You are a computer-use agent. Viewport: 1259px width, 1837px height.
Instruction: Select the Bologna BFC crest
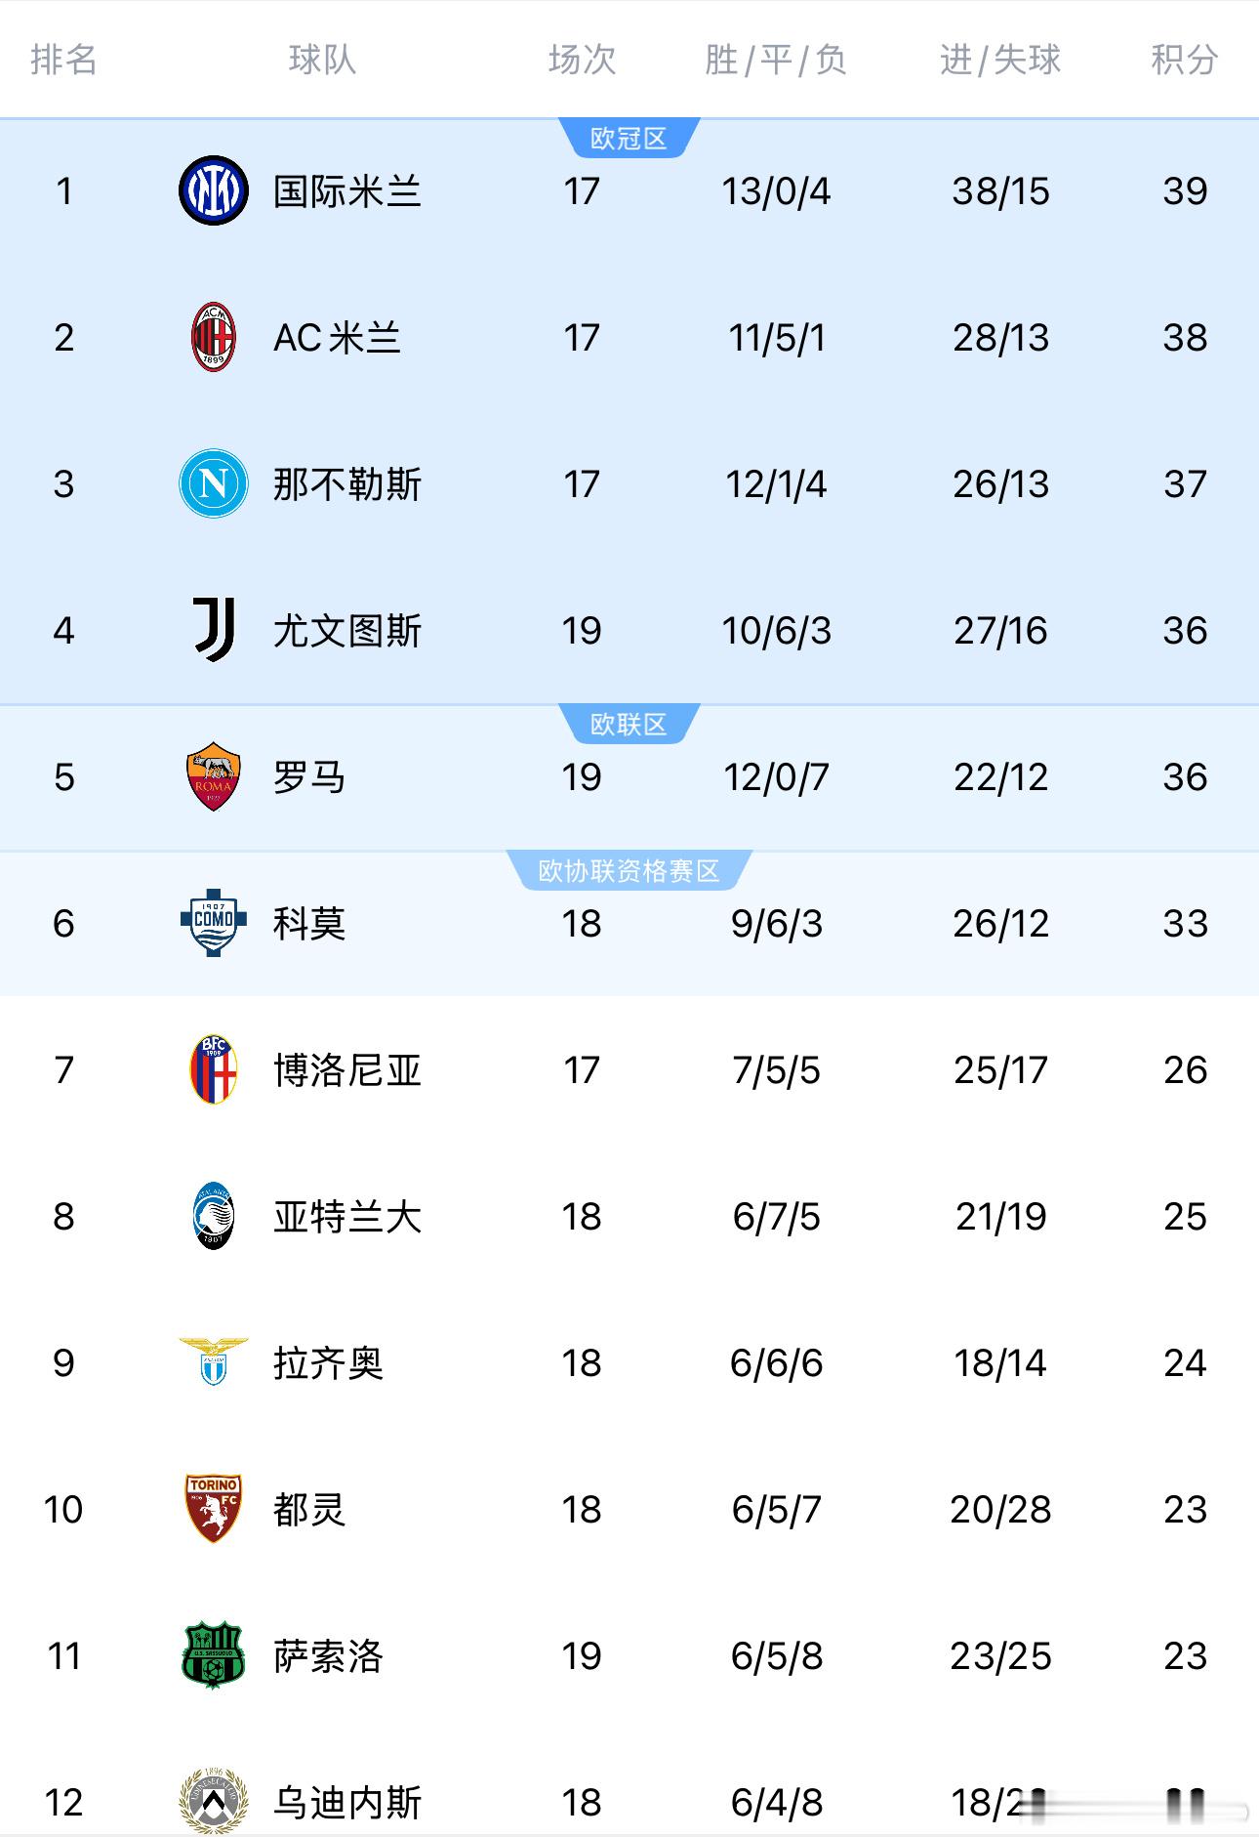coord(213,1069)
